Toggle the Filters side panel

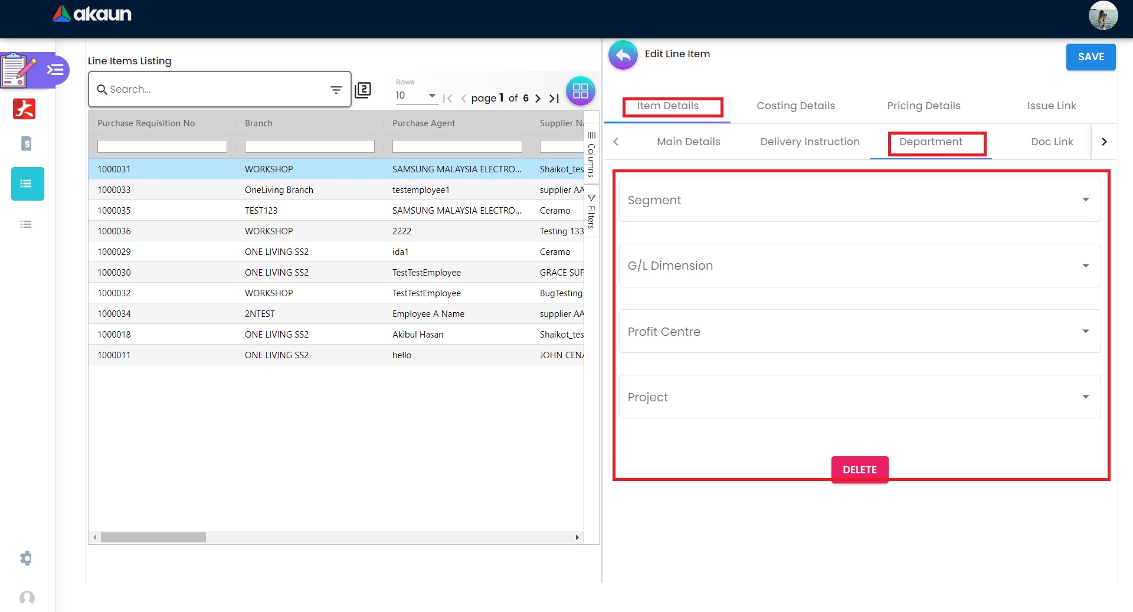tap(591, 211)
